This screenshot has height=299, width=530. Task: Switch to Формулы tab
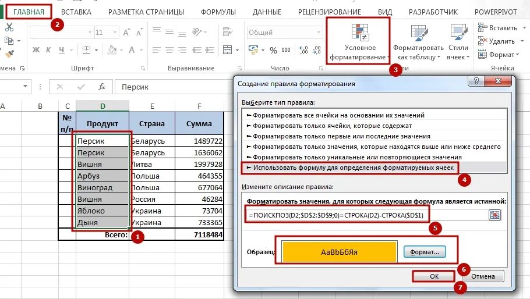tap(218, 12)
